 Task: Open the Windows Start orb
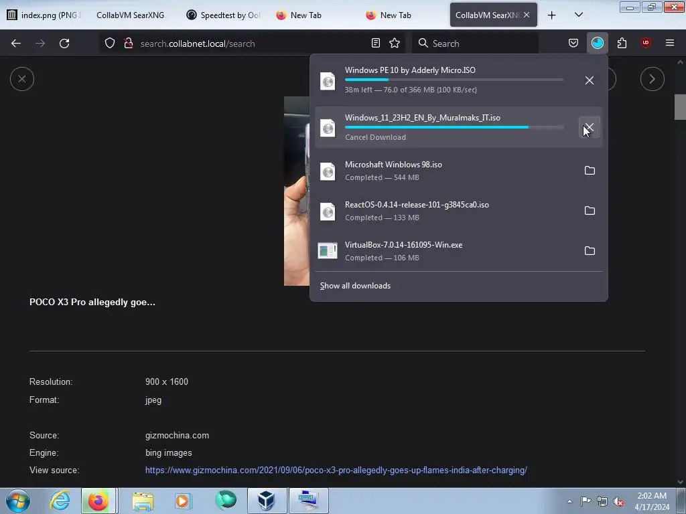click(x=18, y=501)
